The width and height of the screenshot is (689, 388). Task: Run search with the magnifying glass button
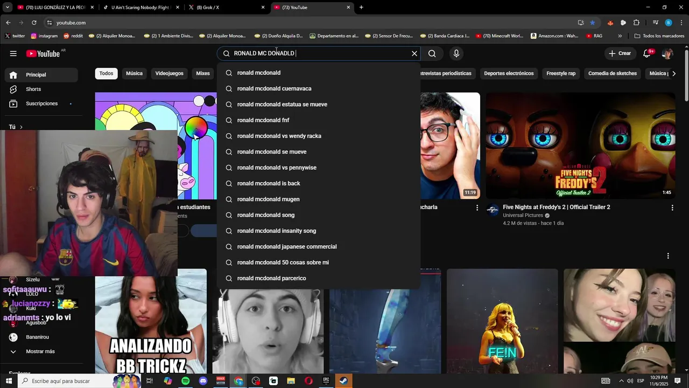click(432, 53)
